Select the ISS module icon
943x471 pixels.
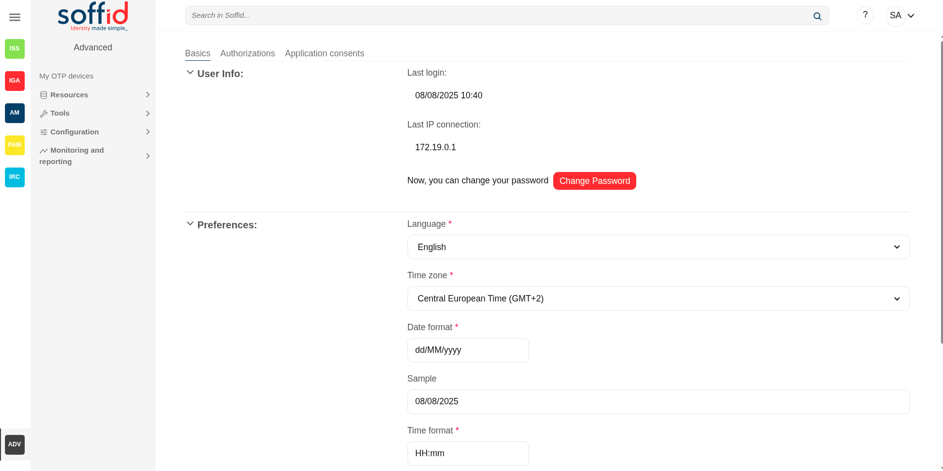(x=15, y=48)
